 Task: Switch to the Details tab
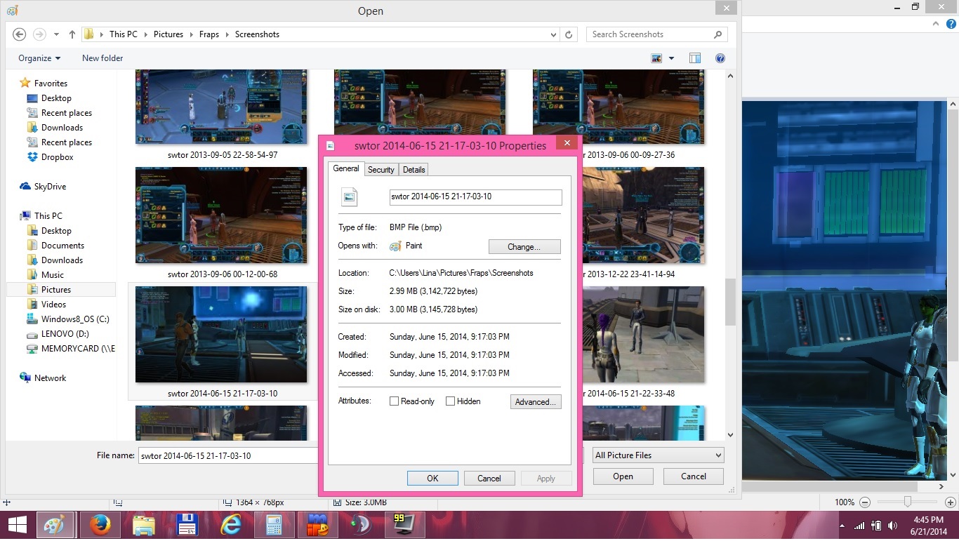coord(414,170)
